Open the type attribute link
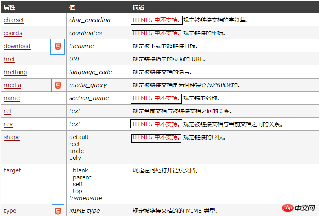This screenshot has width=319, height=216. (10, 211)
